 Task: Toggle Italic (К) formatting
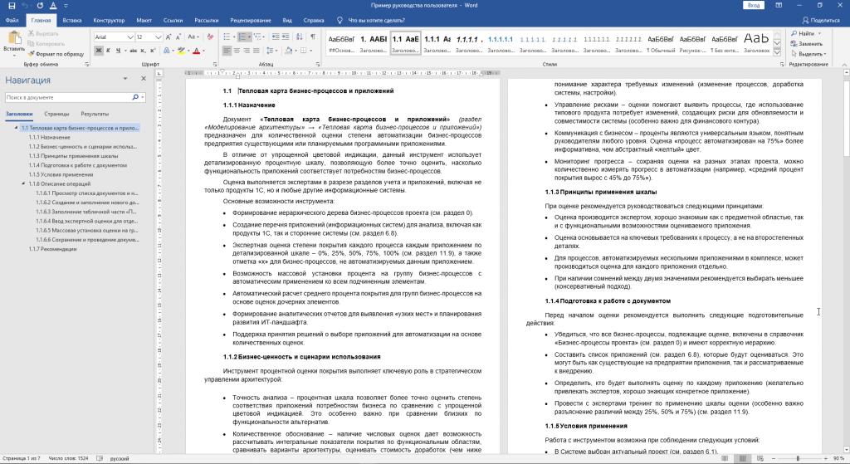pyautogui.click(x=108, y=51)
